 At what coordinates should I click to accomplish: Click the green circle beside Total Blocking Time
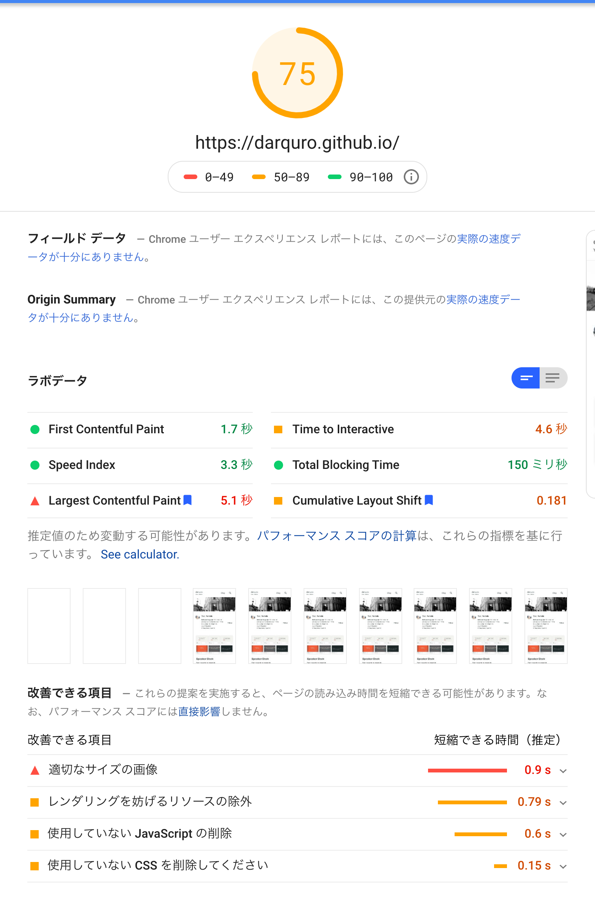click(x=278, y=465)
